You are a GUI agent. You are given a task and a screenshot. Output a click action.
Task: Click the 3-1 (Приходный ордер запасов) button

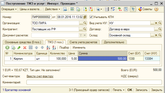(x=89, y=90)
